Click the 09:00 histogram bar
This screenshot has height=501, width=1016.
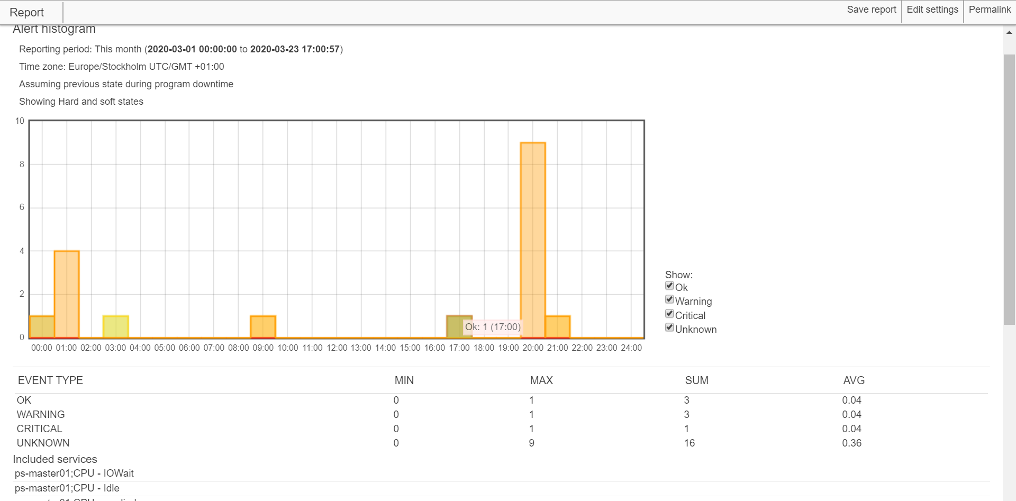(263, 326)
